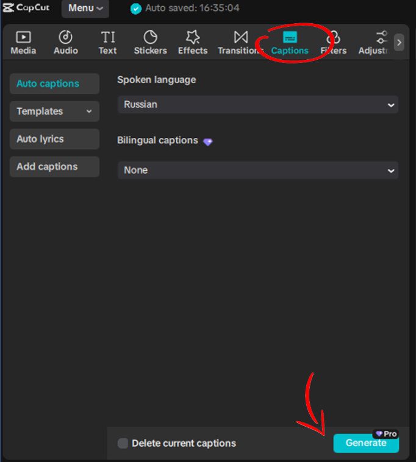
Task: Open the Stickers panel icon
Action: (x=151, y=37)
